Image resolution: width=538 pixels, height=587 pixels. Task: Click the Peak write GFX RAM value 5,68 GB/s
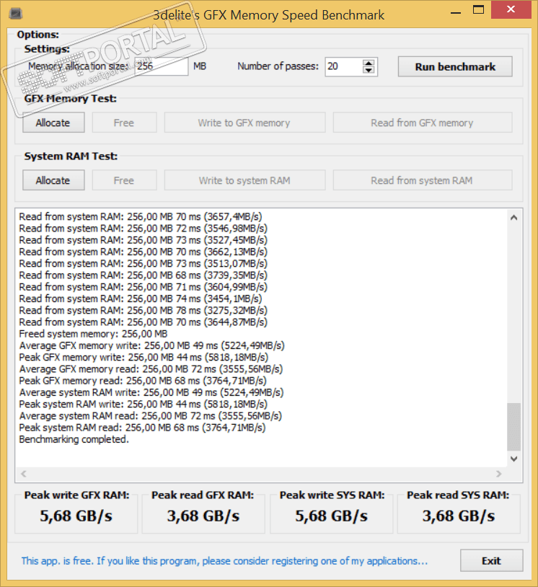[x=76, y=516]
